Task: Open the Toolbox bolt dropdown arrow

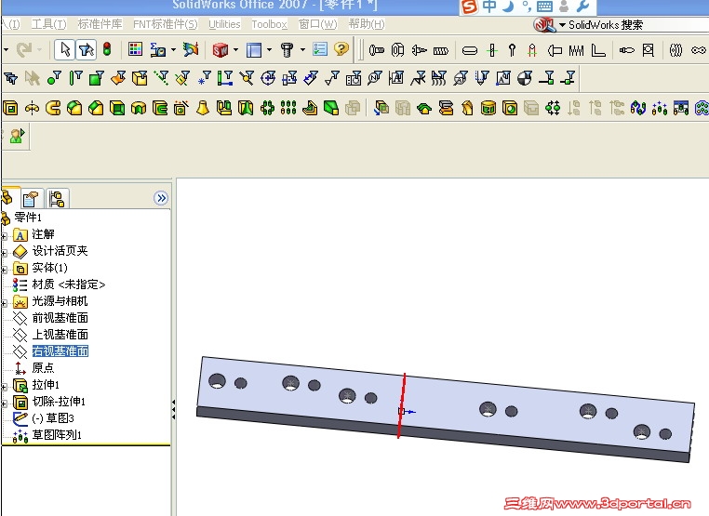Action: [302, 49]
